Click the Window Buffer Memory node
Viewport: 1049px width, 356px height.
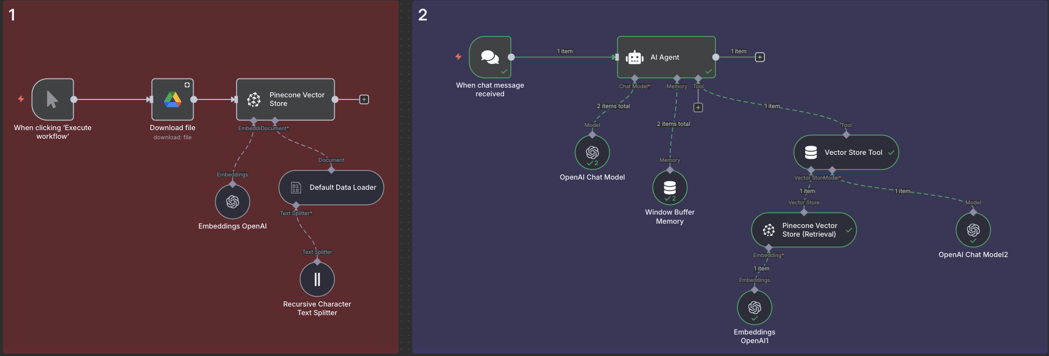point(670,188)
